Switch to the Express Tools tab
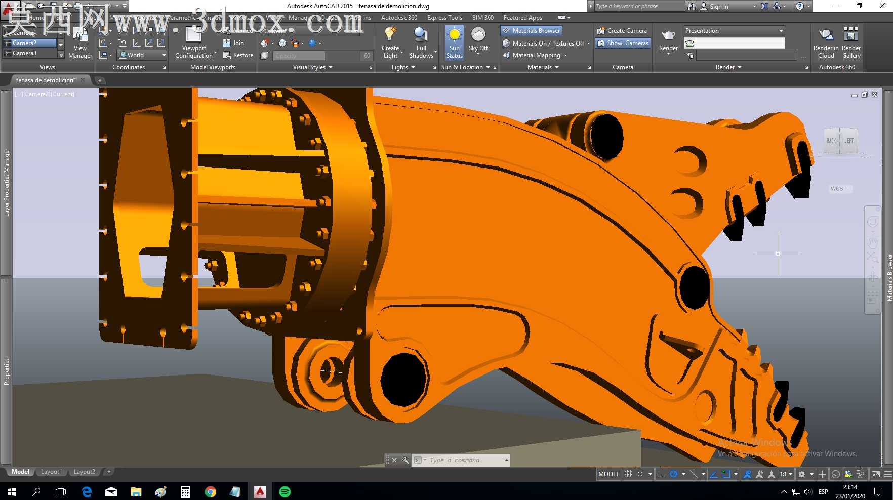This screenshot has width=893, height=500. pos(444,18)
